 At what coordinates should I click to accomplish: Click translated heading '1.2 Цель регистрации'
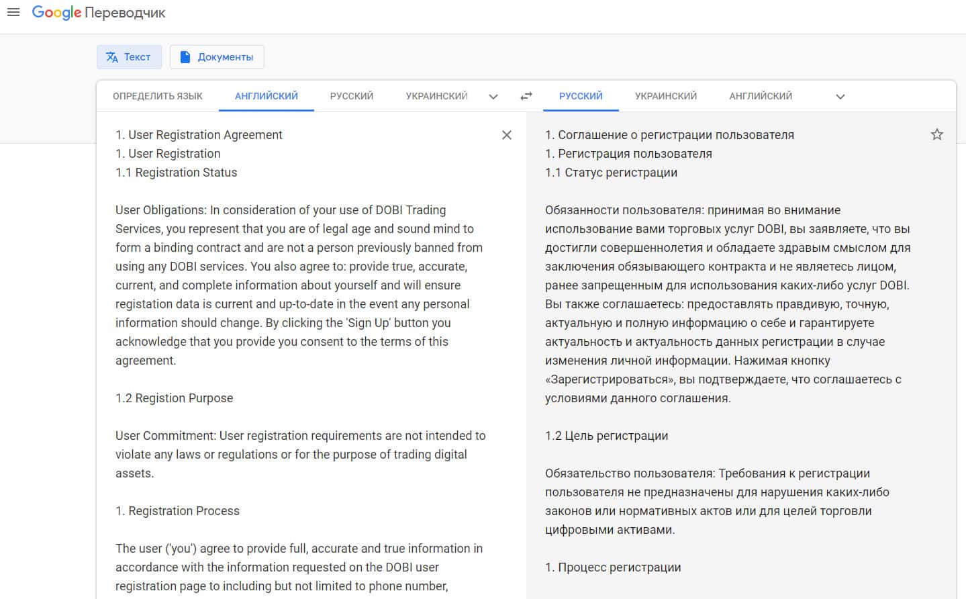(606, 436)
